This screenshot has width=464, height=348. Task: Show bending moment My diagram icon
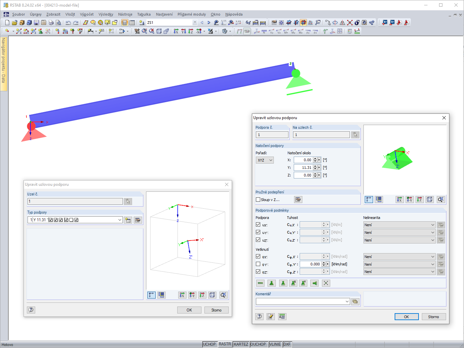coord(293,31)
